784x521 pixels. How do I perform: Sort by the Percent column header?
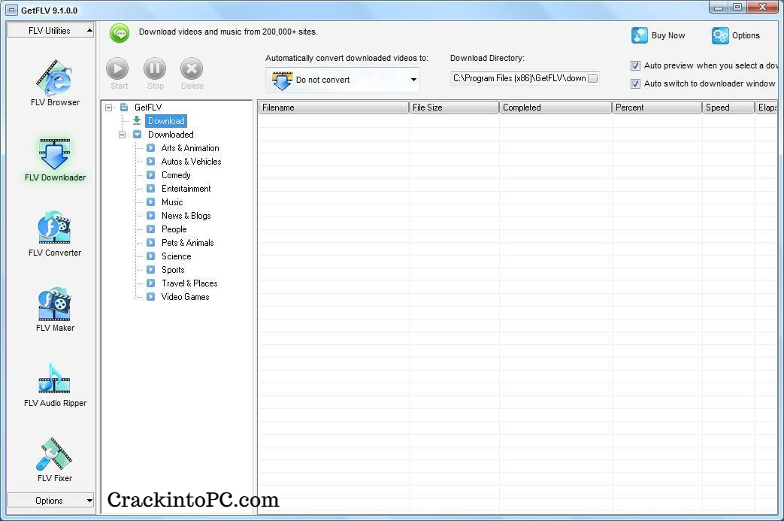(657, 108)
